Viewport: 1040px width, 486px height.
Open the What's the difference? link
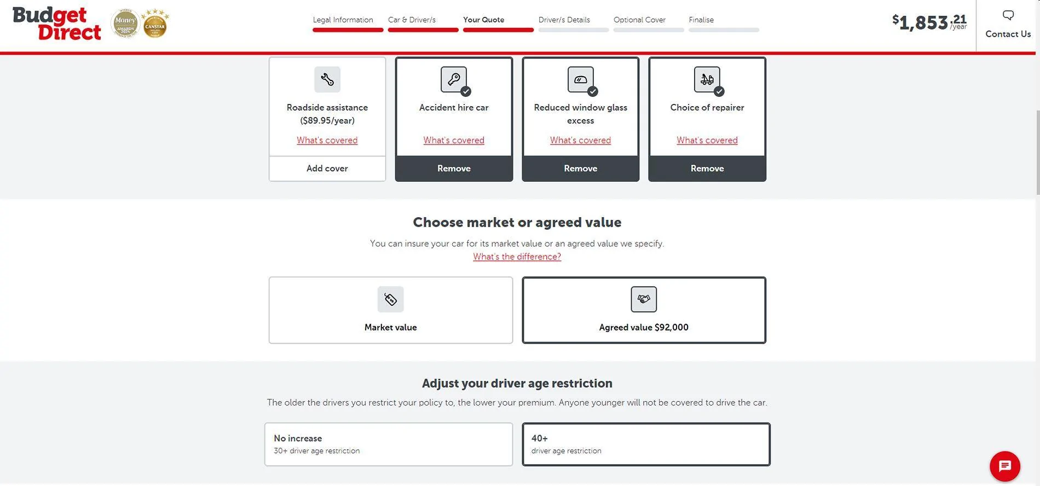click(517, 257)
